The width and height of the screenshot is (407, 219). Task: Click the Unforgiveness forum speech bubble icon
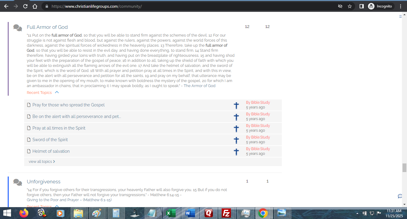18,182
